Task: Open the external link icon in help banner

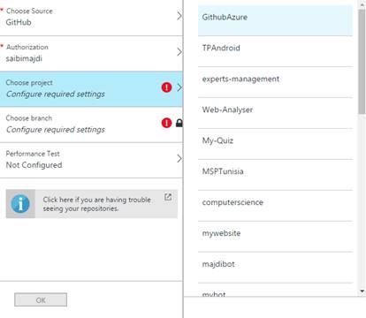Action: click(x=168, y=197)
